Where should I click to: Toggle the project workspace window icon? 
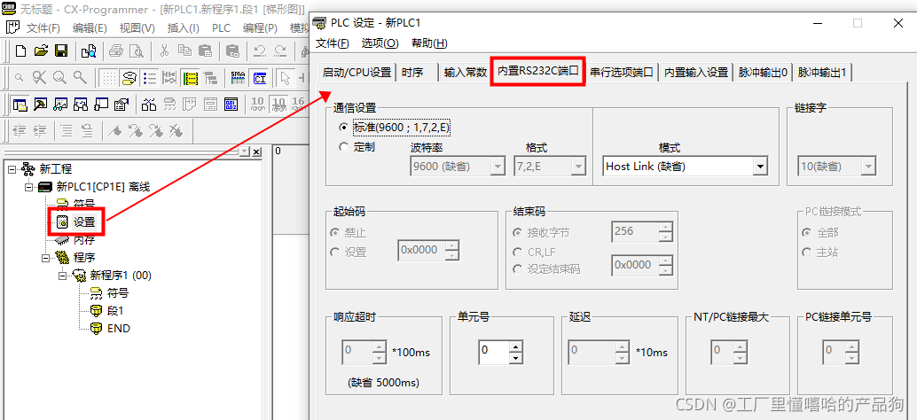pos(20,105)
